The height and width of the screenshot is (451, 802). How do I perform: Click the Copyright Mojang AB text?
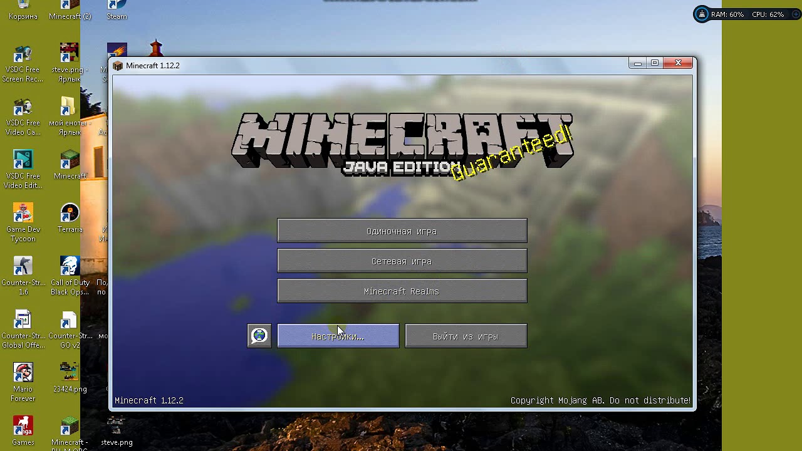(x=600, y=400)
